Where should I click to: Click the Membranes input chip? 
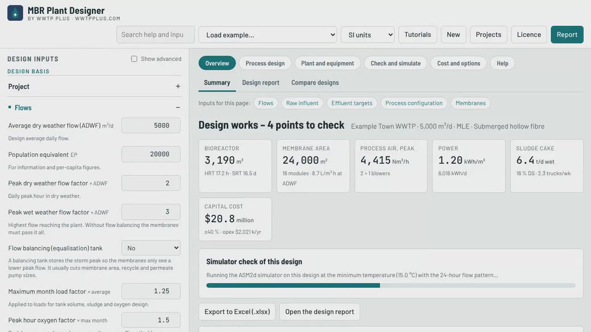point(471,103)
